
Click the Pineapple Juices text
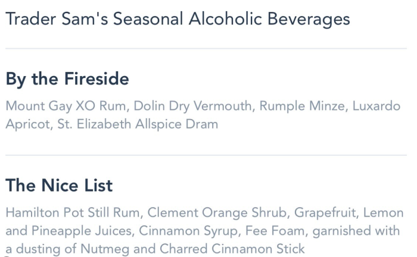click(x=82, y=231)
